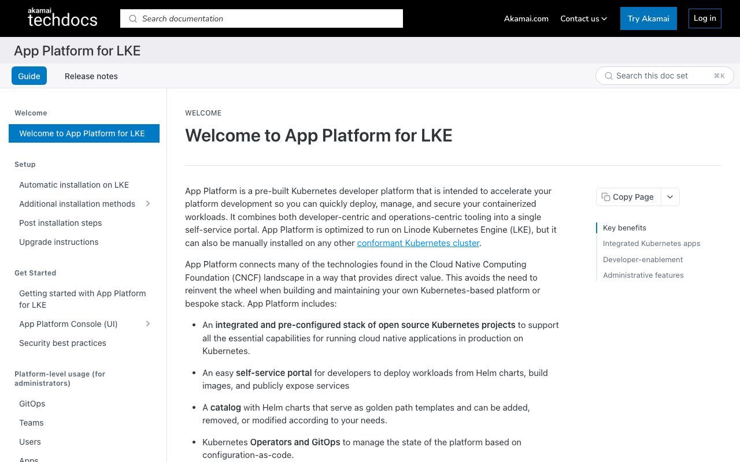The height and width of the screenshot is (462, 740).
Task: Click the magnifier icon in Search documentation
Action: (133, 18)
